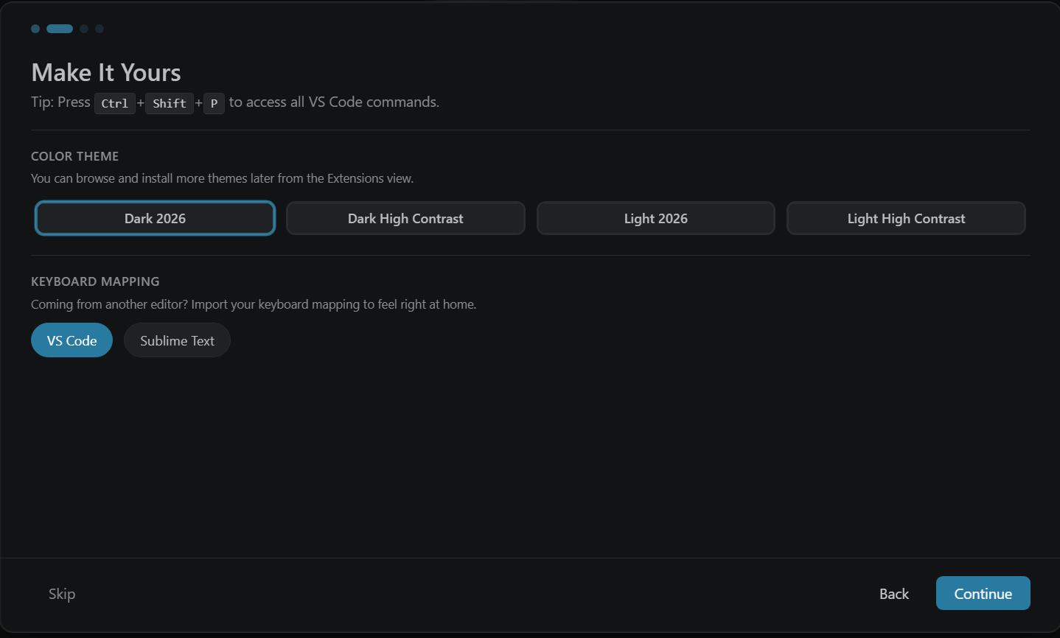1060x638 pixels.
Task: Click the P key badge in the tip
Action: coord(214,103)
